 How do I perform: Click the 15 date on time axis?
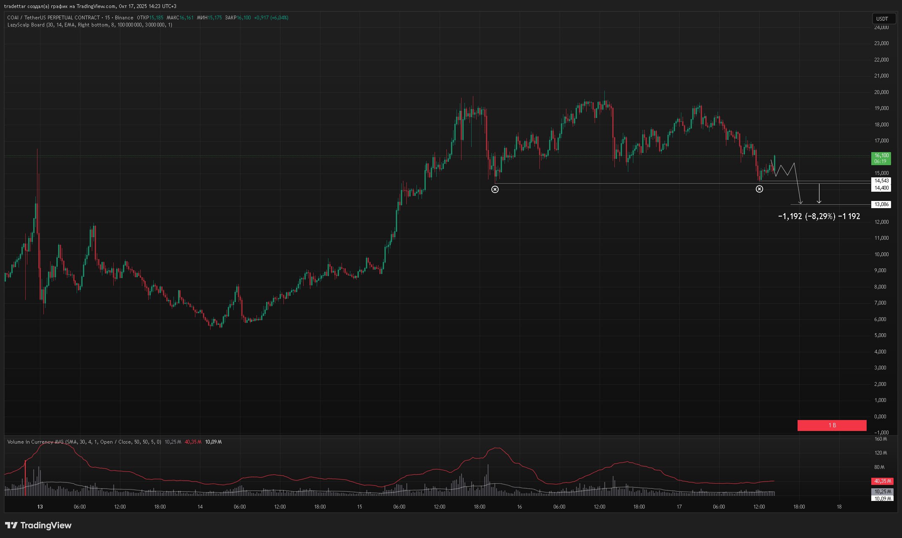(360, 507)
